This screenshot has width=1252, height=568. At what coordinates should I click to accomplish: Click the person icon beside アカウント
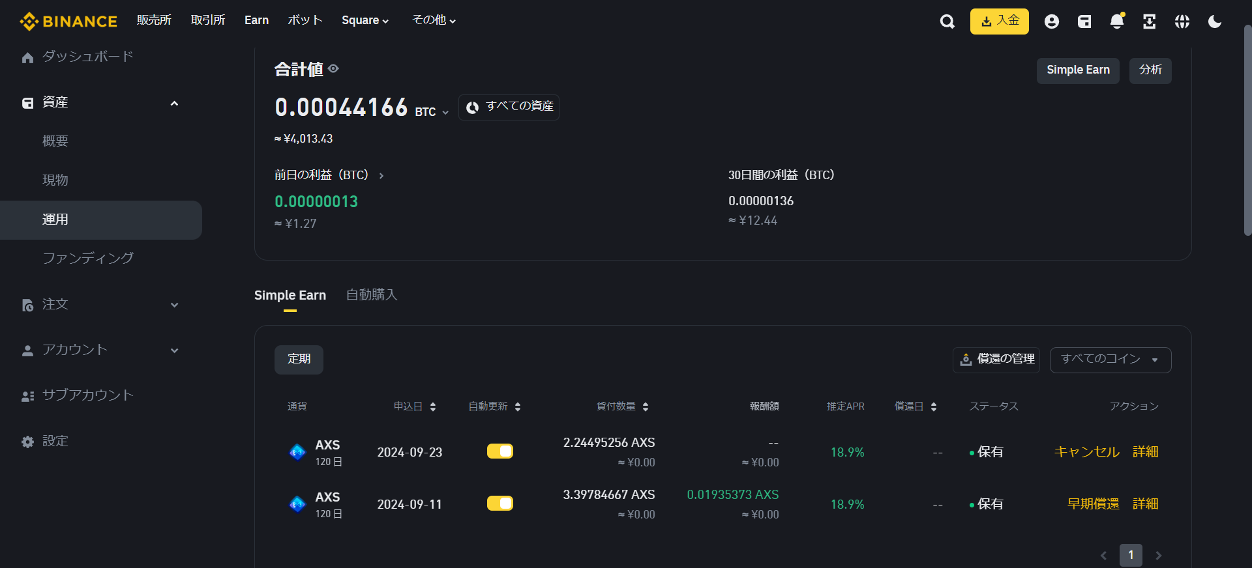pyautogui.click(x=27, y=350)
